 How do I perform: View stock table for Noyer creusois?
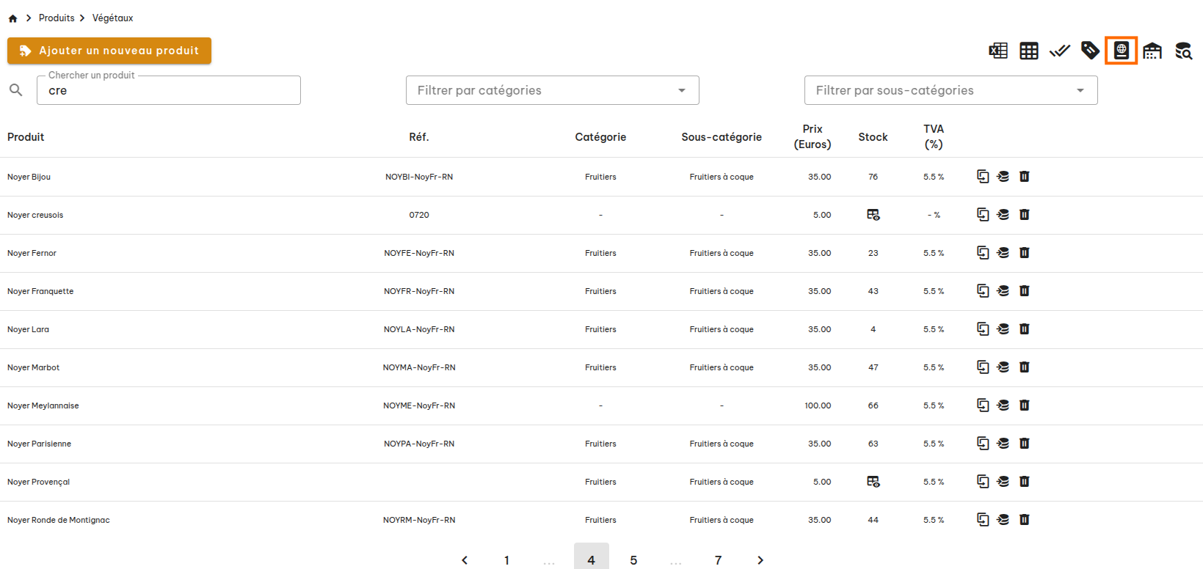pos(873,215)
